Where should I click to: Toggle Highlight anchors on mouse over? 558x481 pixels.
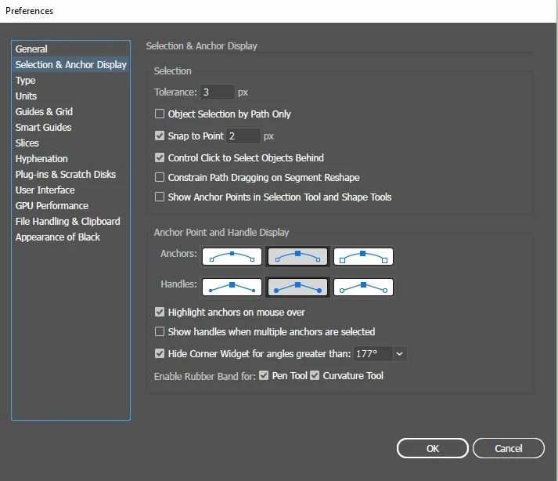[x=160, y=312]
